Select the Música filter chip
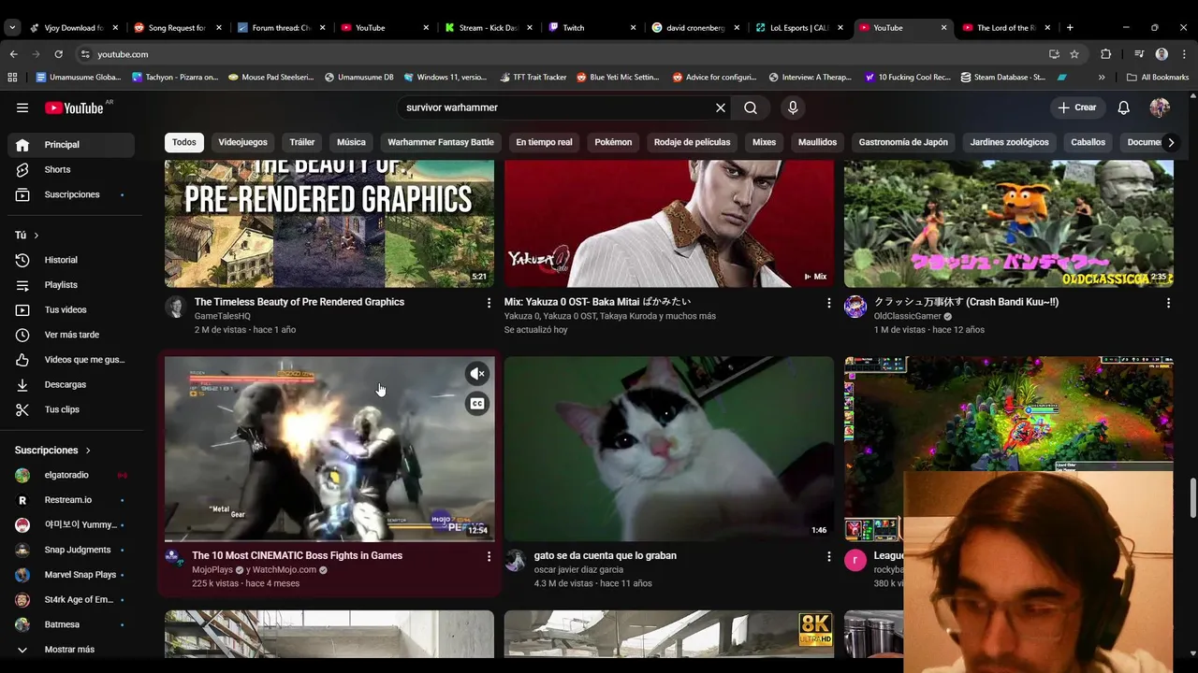This screenshot has height=673, width=1198. (351, 142)
